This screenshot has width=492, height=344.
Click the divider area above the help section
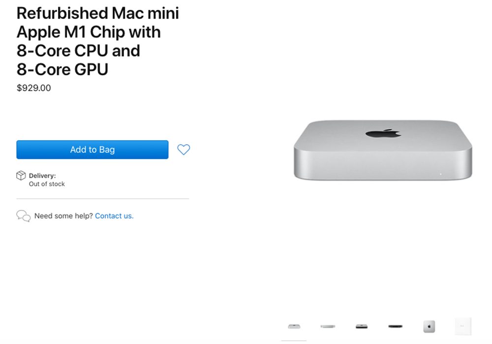coord(102,199)
